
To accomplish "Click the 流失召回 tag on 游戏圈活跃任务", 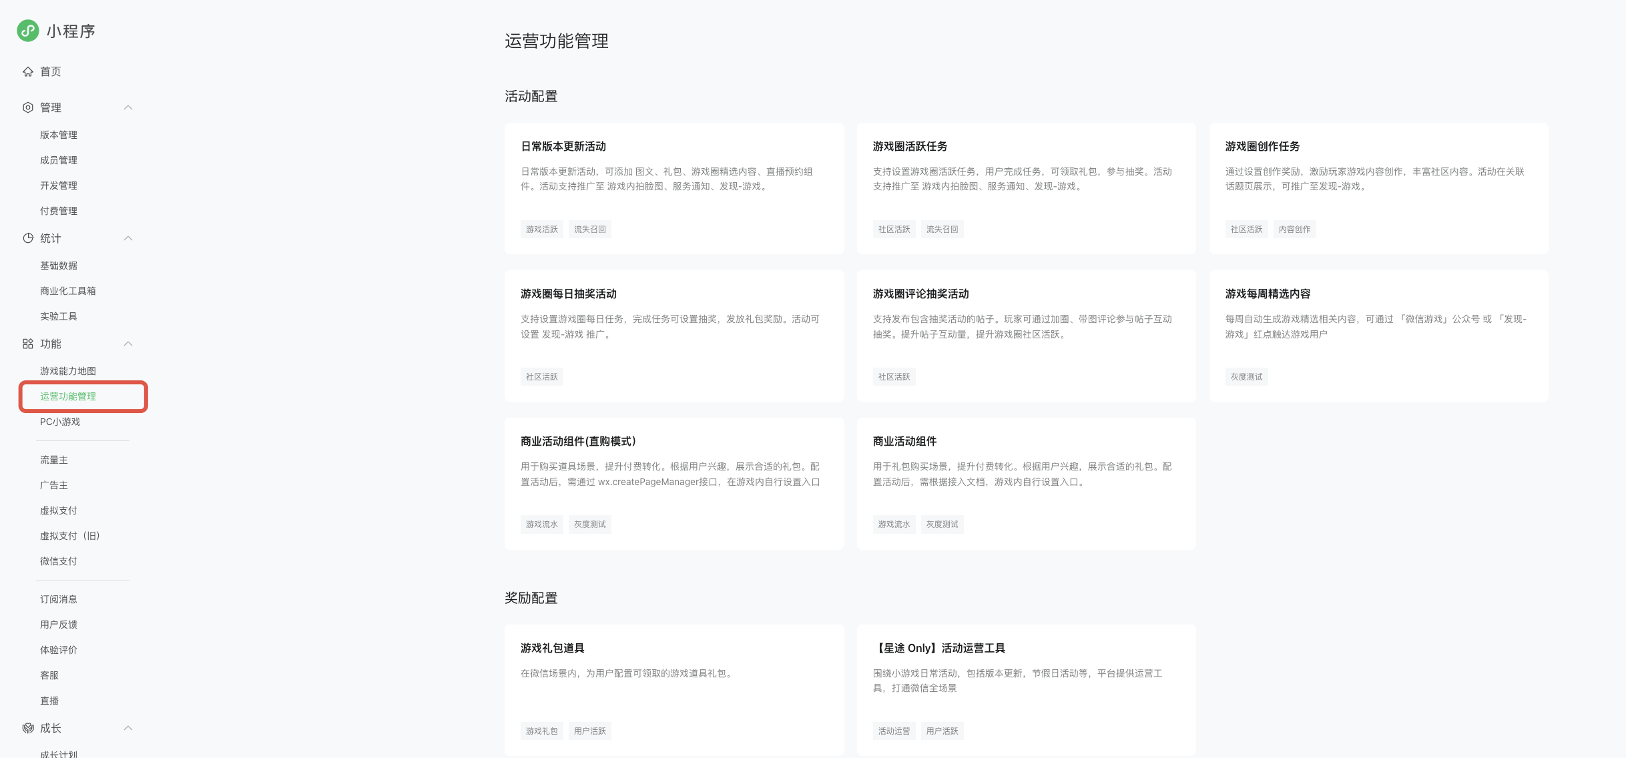I will point(942,230).
